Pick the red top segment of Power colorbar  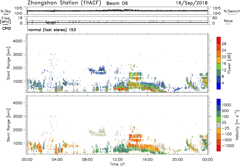click(x=219, y=40)
